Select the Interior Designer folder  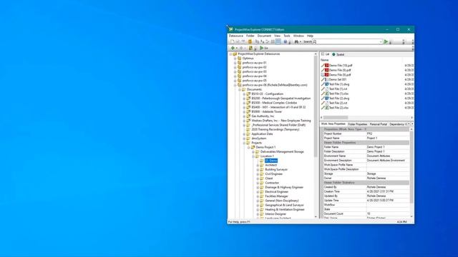pos(276,214)
